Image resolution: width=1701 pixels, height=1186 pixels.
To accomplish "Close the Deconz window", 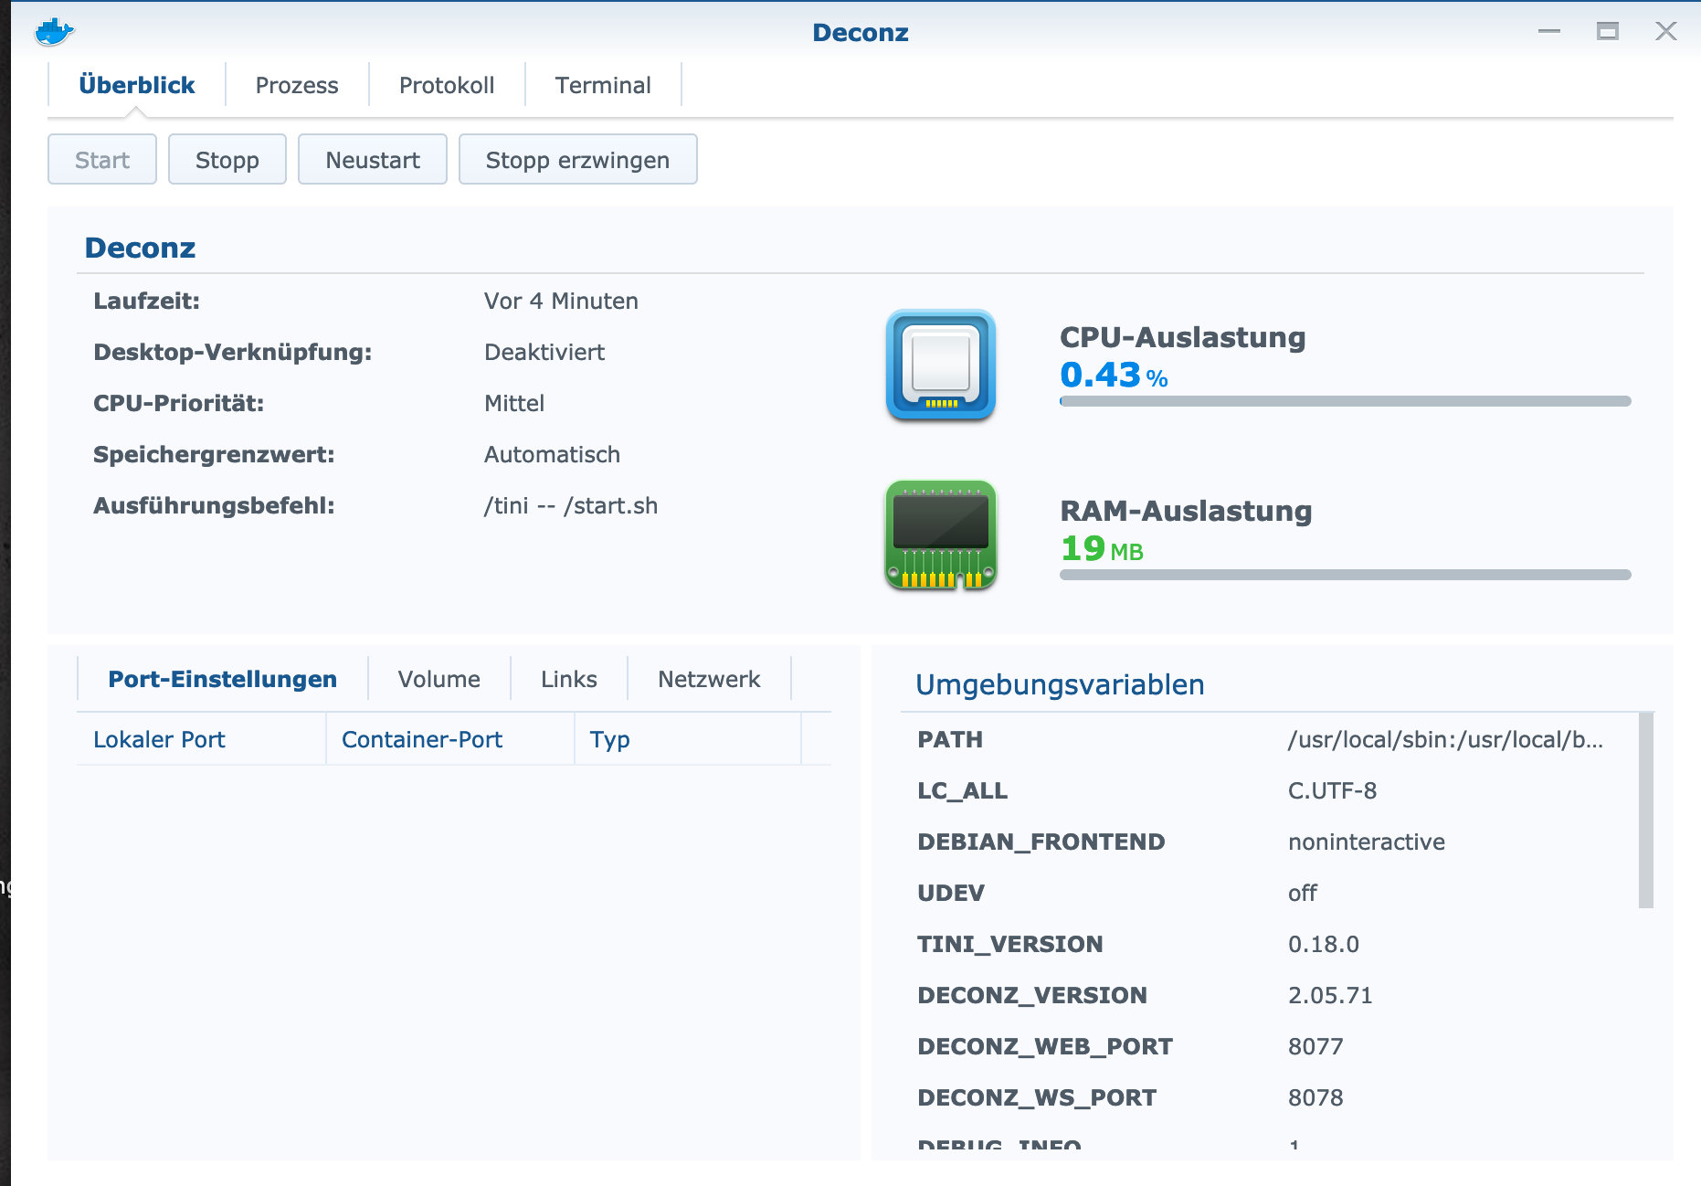I will 1665,32.
